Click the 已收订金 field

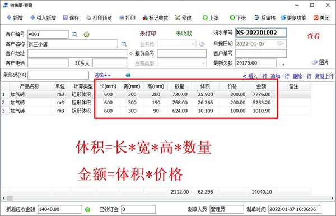click(138, 209)
